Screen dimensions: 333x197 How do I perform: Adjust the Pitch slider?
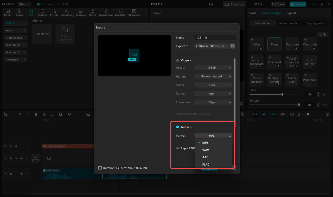click(x=282, y=94)
